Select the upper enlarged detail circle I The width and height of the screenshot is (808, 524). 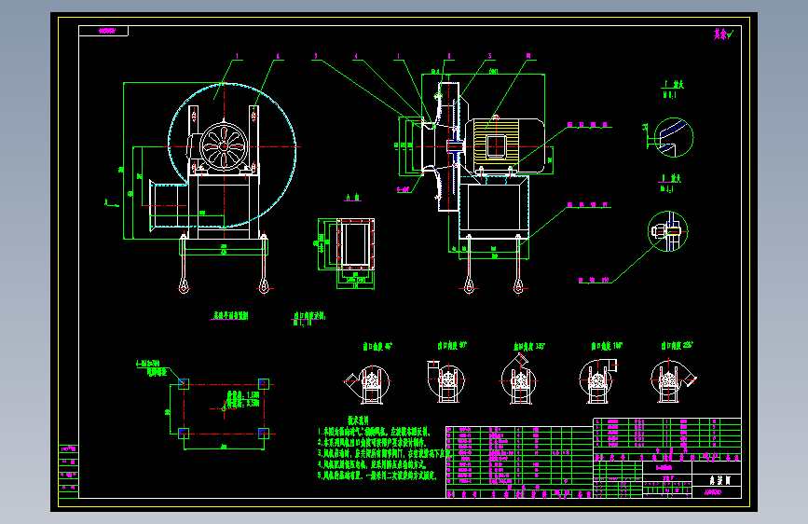[673, 138]
